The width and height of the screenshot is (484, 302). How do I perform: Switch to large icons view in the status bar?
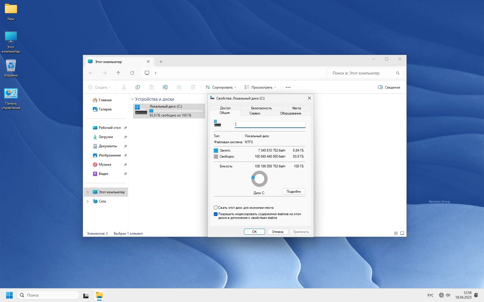[x=402, y=233]
